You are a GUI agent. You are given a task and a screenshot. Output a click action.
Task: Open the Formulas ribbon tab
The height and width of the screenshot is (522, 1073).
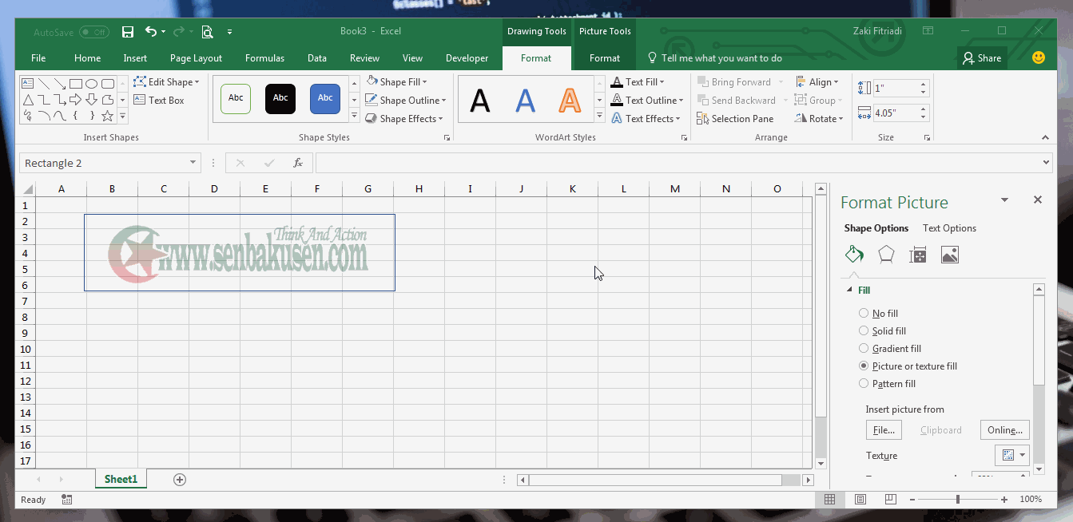point(264,58)
